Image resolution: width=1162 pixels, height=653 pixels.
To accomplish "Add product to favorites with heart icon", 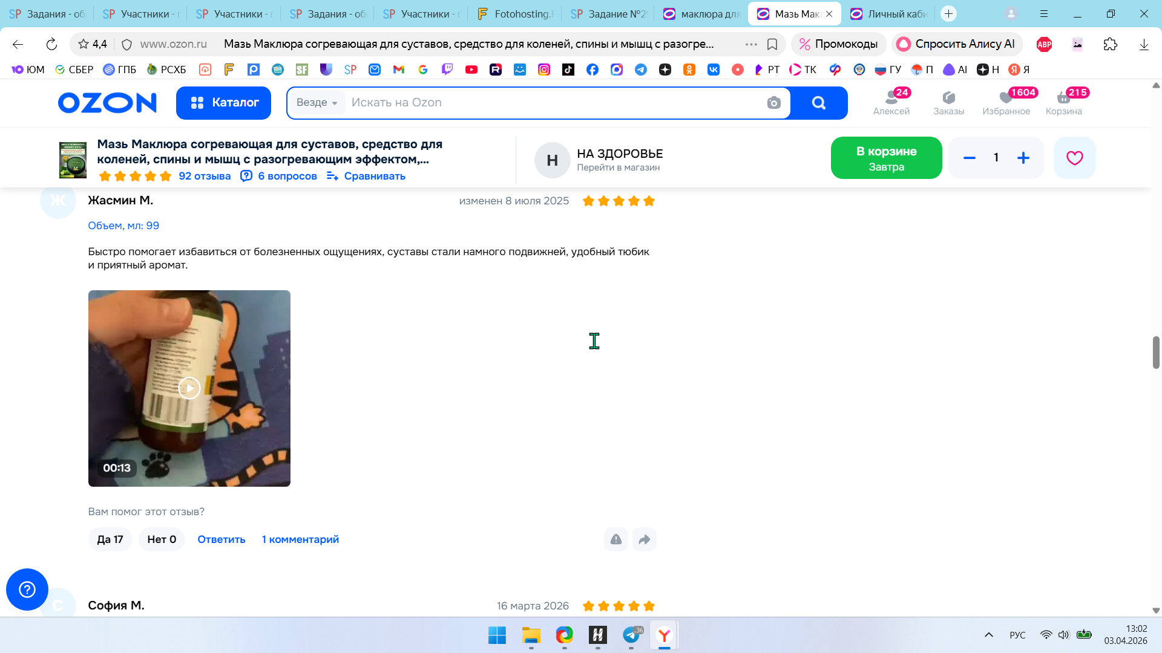I will coord(1074,158).
